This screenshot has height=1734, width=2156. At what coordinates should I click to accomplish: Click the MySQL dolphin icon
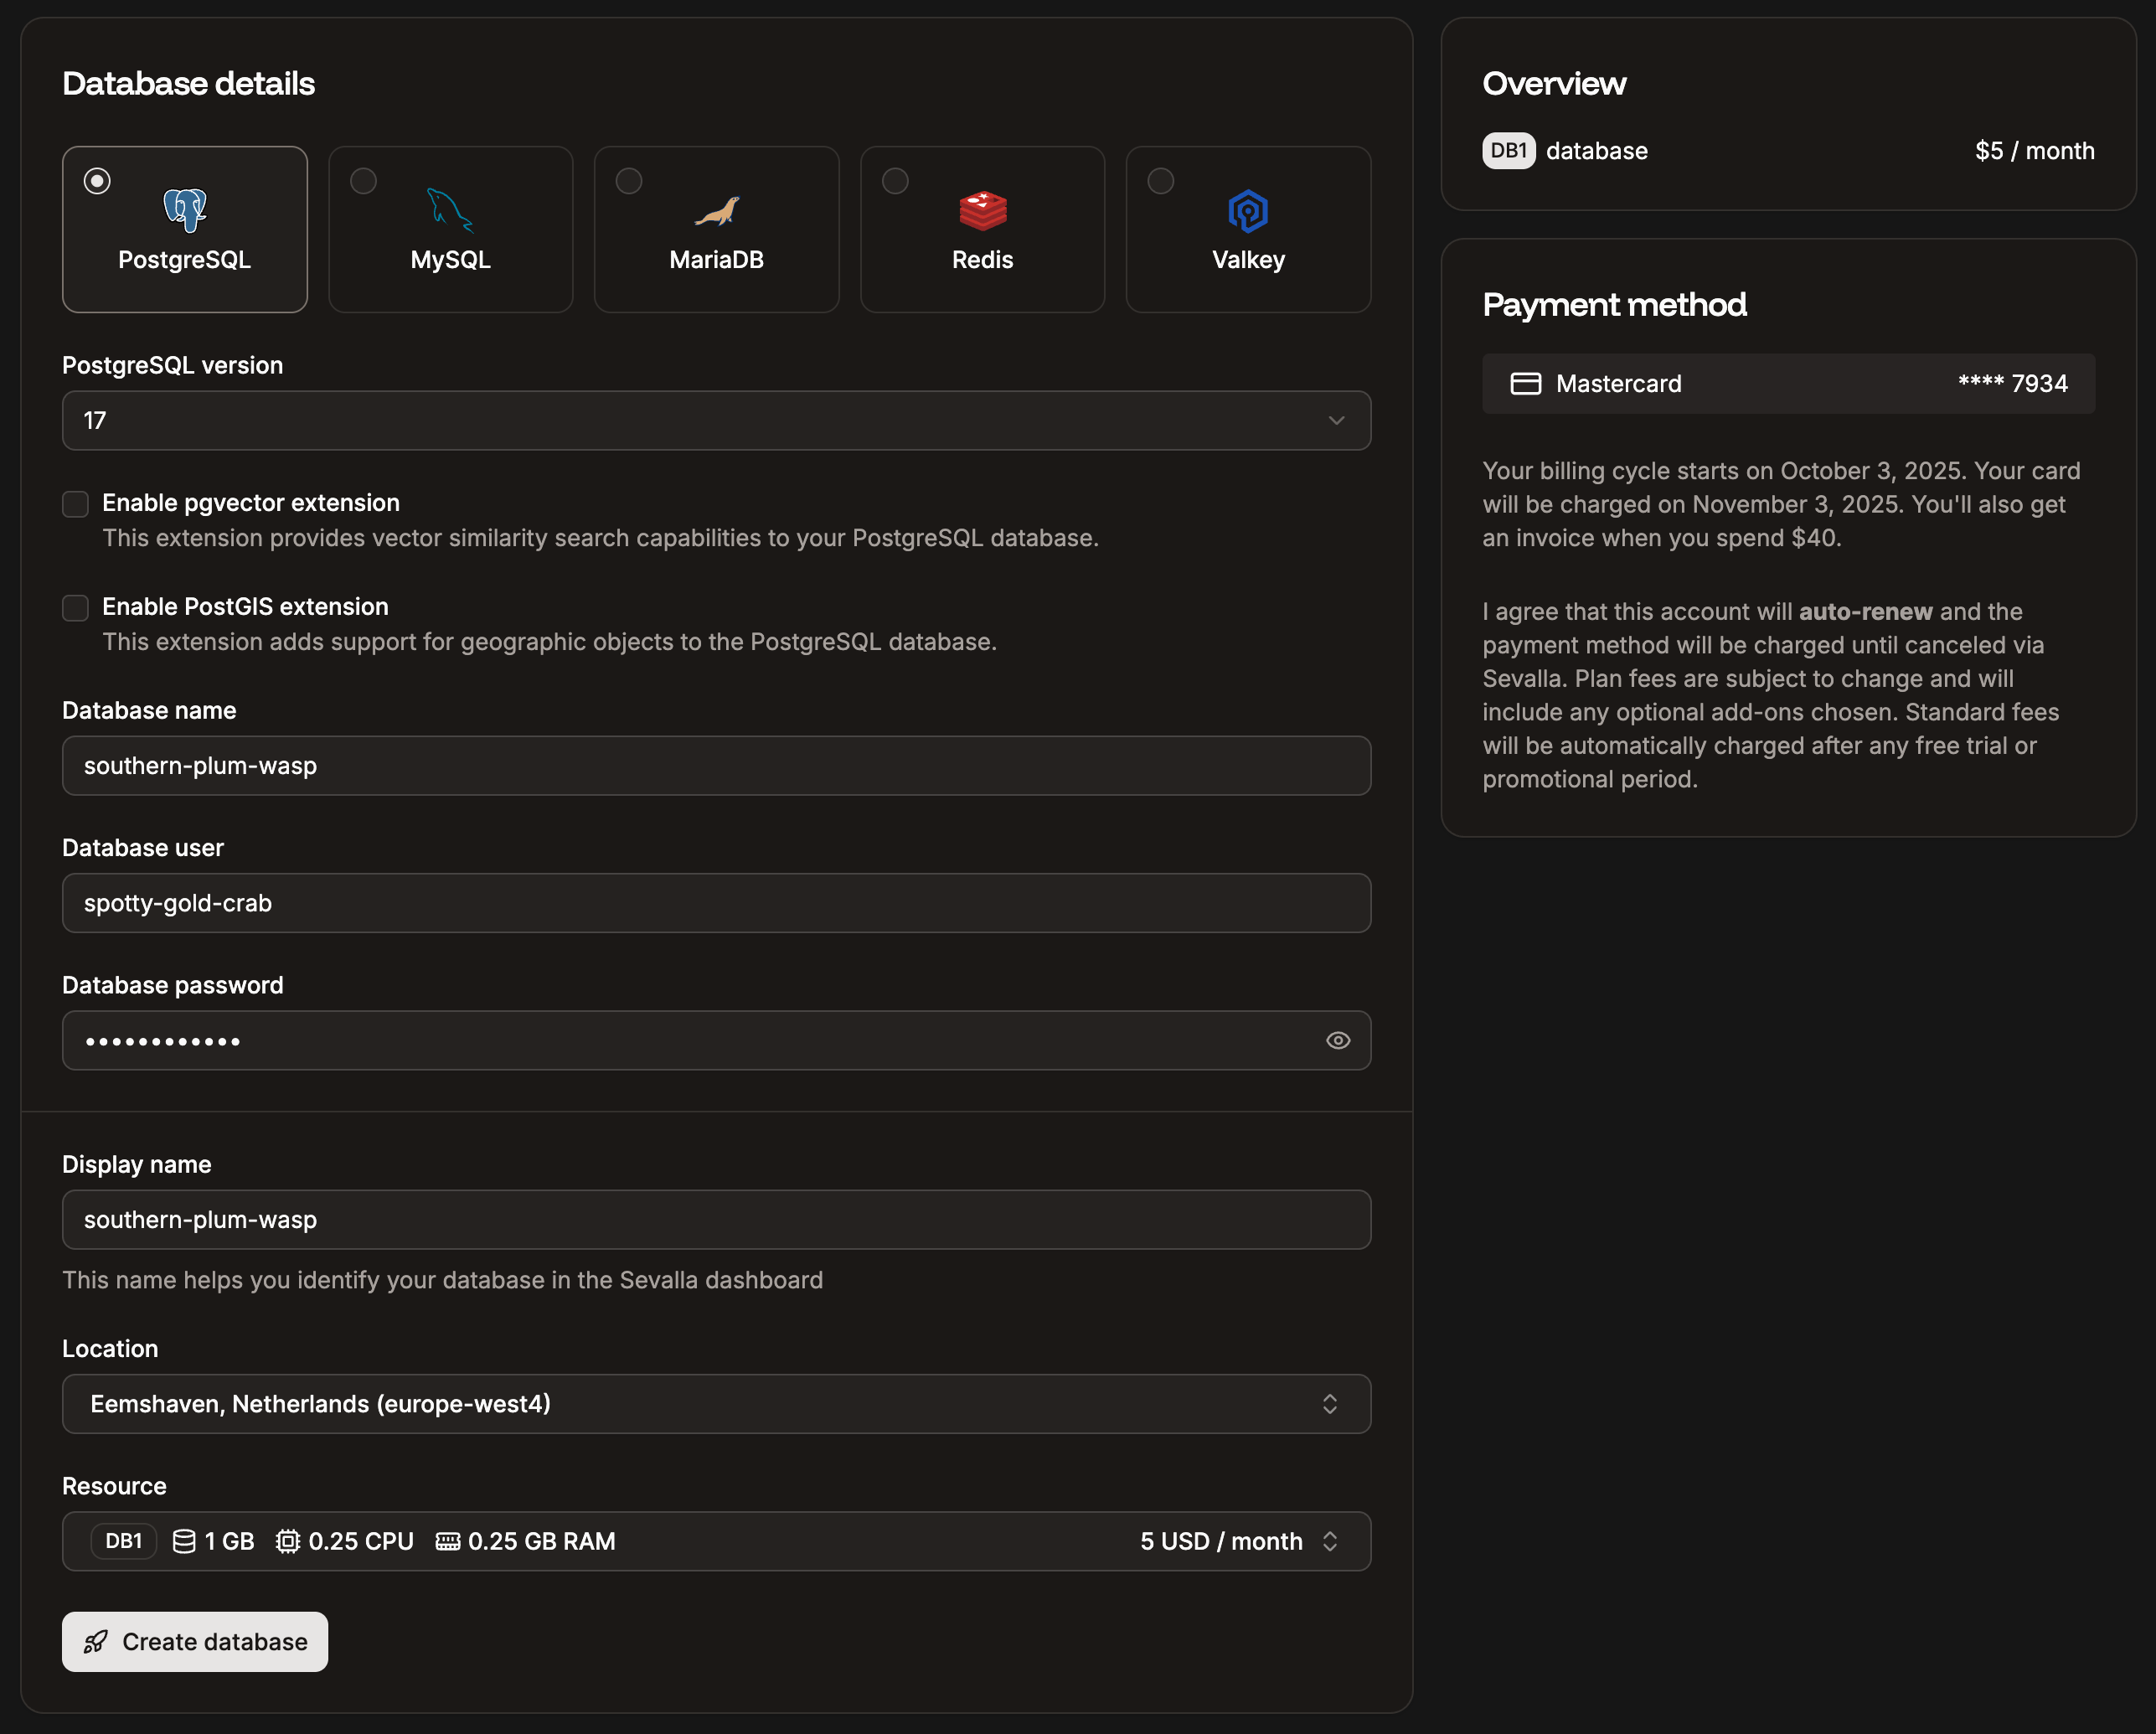pyautogui.click(x=450, y=210)
